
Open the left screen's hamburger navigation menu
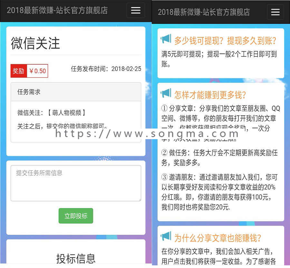(x=136, y=11)
